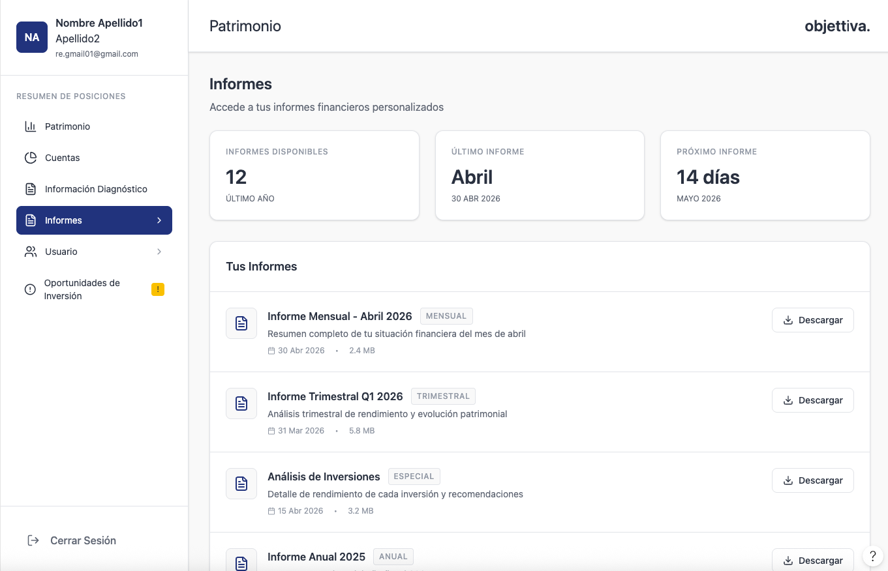This screenshot has height=571, width=888.
Task: Download the Informe Mensual Abril 2026
Action: pos(812,320)
